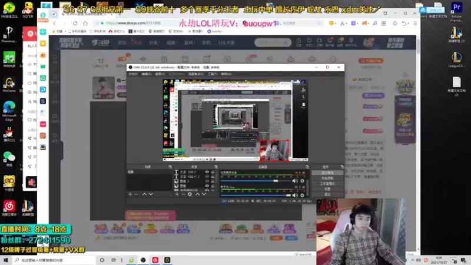471x265 pixels.
Task: Toggle lock on 图像 3 source
Action: click(x=213, y=181)
